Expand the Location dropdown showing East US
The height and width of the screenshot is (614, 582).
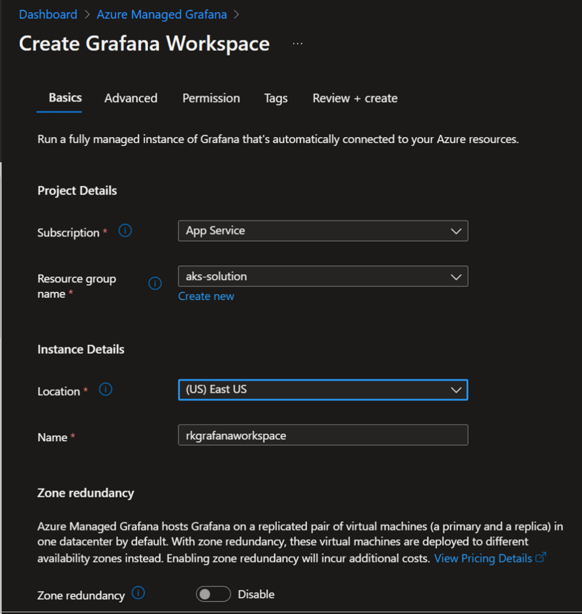322,390
